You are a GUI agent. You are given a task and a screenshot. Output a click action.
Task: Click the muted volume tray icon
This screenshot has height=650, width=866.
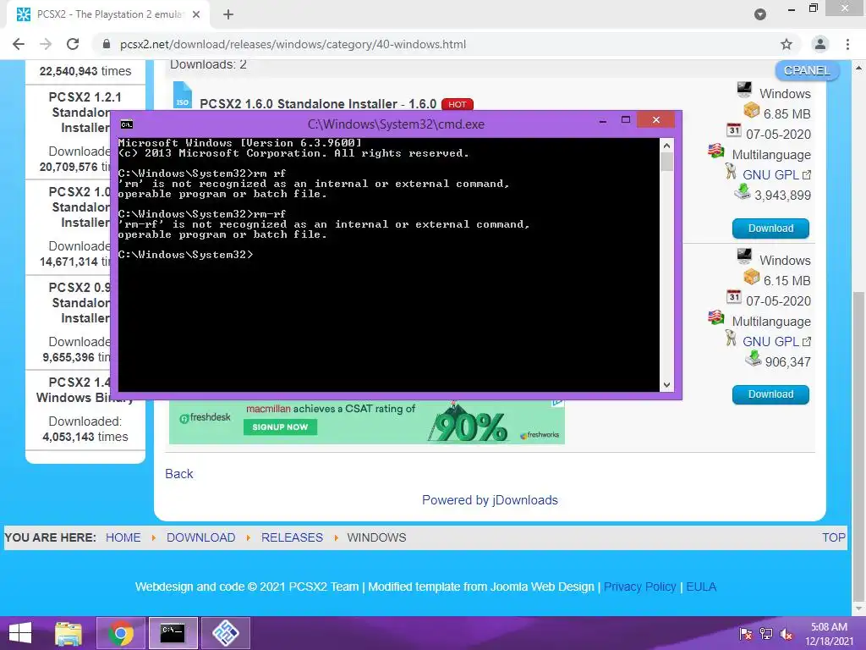click(787, 634)
